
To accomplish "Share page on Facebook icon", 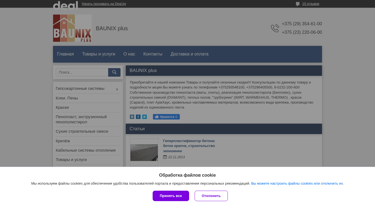I will [x=138, y=117].
